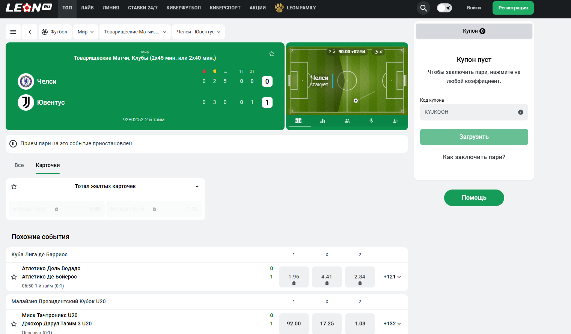Image resolution: width=571 pixels, height=334 pixels.
Task: Open Малайзия Президентский Кубок U20 league
Action: (59, 302)
